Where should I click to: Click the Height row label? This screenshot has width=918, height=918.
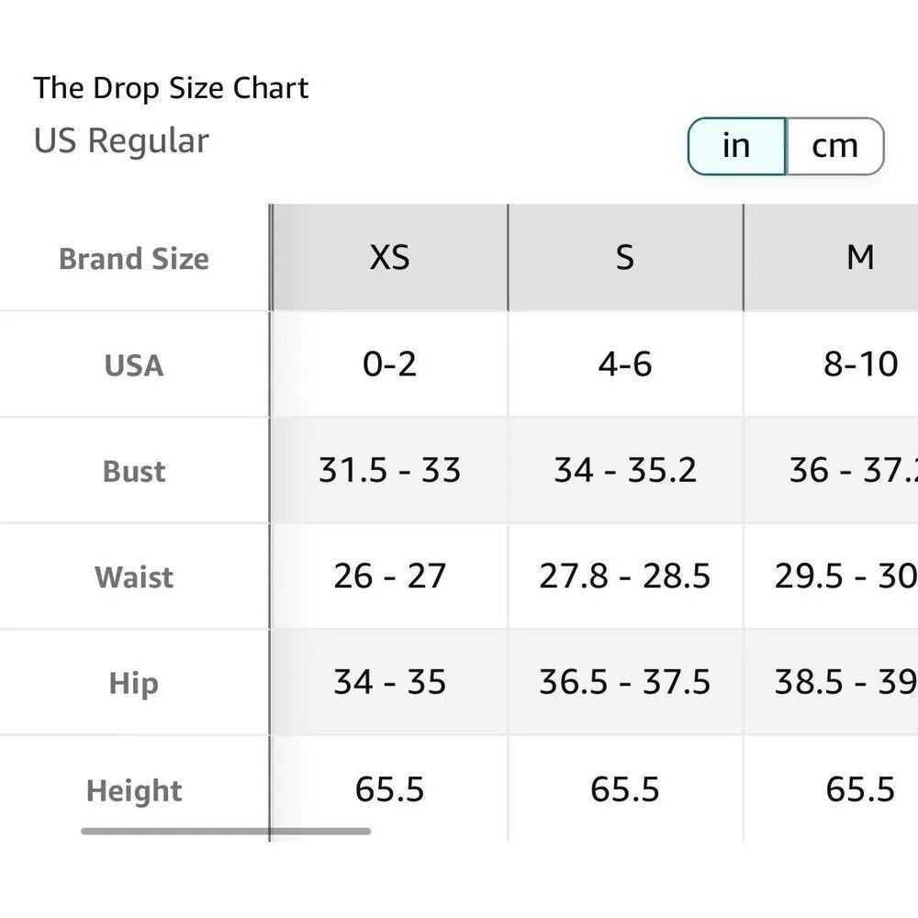pyautogui.click(x=134, y=790)
